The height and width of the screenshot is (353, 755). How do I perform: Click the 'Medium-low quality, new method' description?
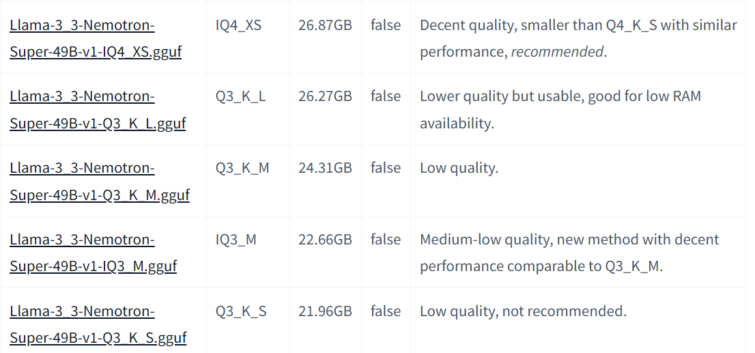click(x=569, y=253)
